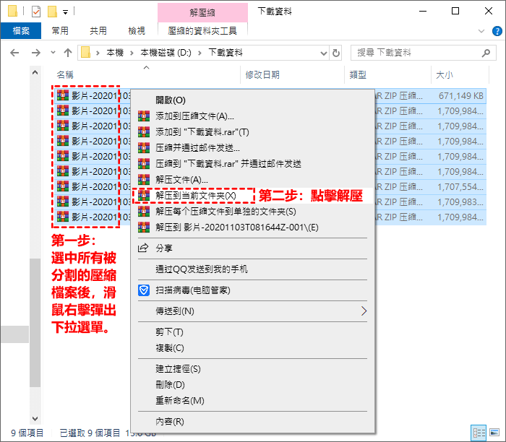Click the properties checkmark icon in title bar

(x=36, y=12)
